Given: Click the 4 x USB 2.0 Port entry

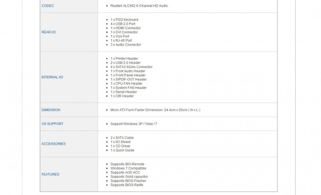Looking at the screenshot, I should click(122, 24).
